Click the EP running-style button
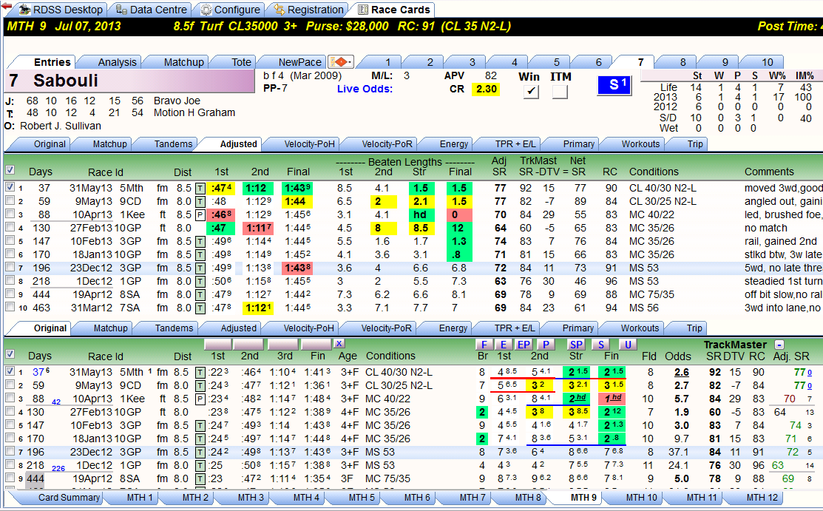 [x=524, y=345]
